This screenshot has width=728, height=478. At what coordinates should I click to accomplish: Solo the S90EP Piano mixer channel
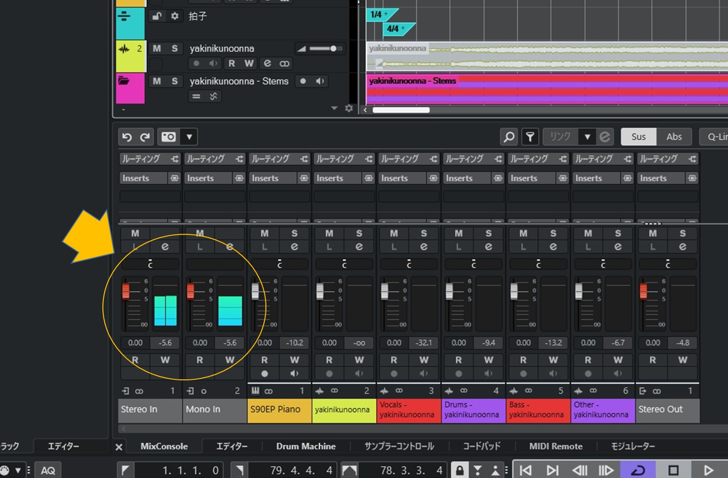tap(294, 233)
